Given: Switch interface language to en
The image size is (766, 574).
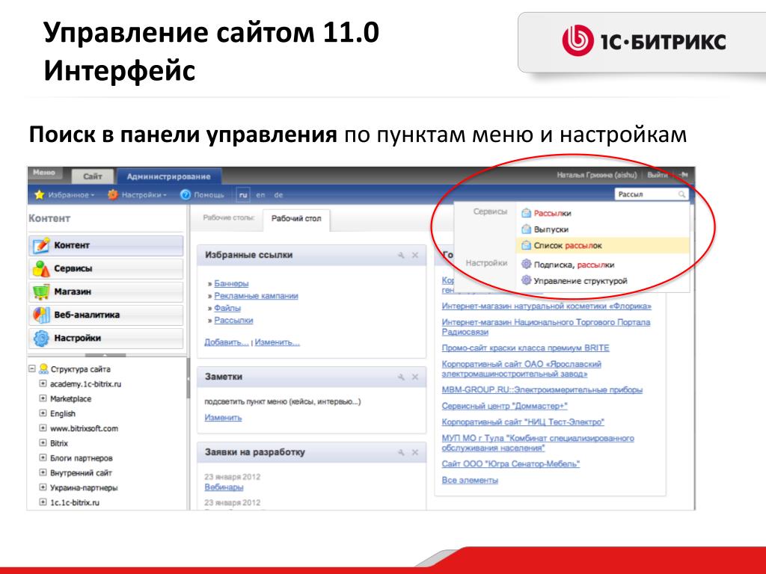Looking at the screenshot, I should click(260, 195).
